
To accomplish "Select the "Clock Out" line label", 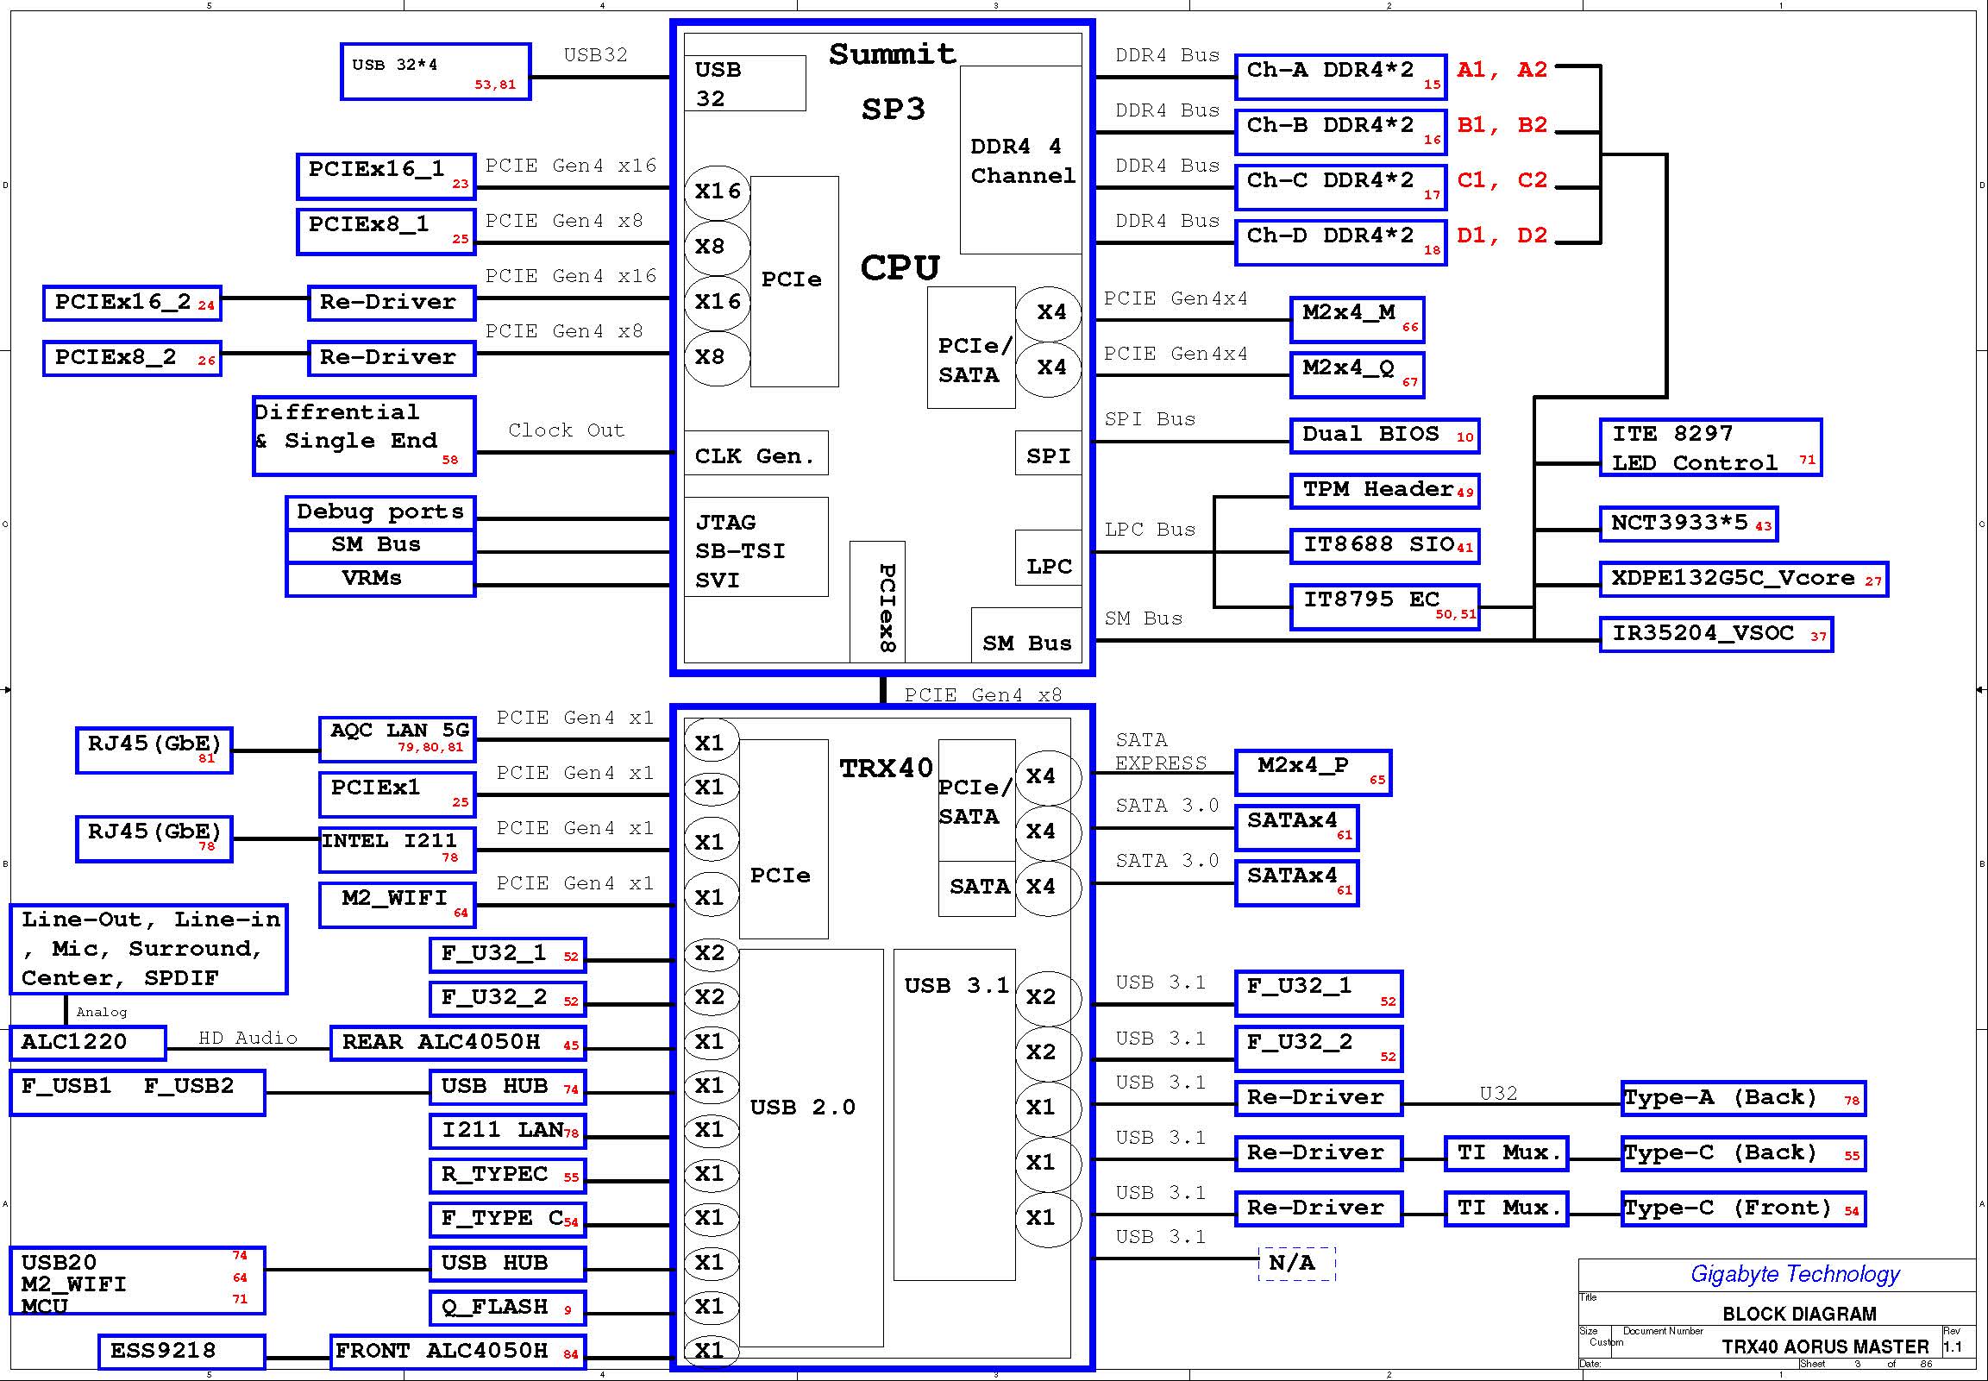I will [x=566, y=431].
